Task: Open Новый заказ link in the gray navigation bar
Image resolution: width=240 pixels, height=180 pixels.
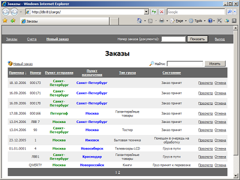Action: tap(57, 39)
